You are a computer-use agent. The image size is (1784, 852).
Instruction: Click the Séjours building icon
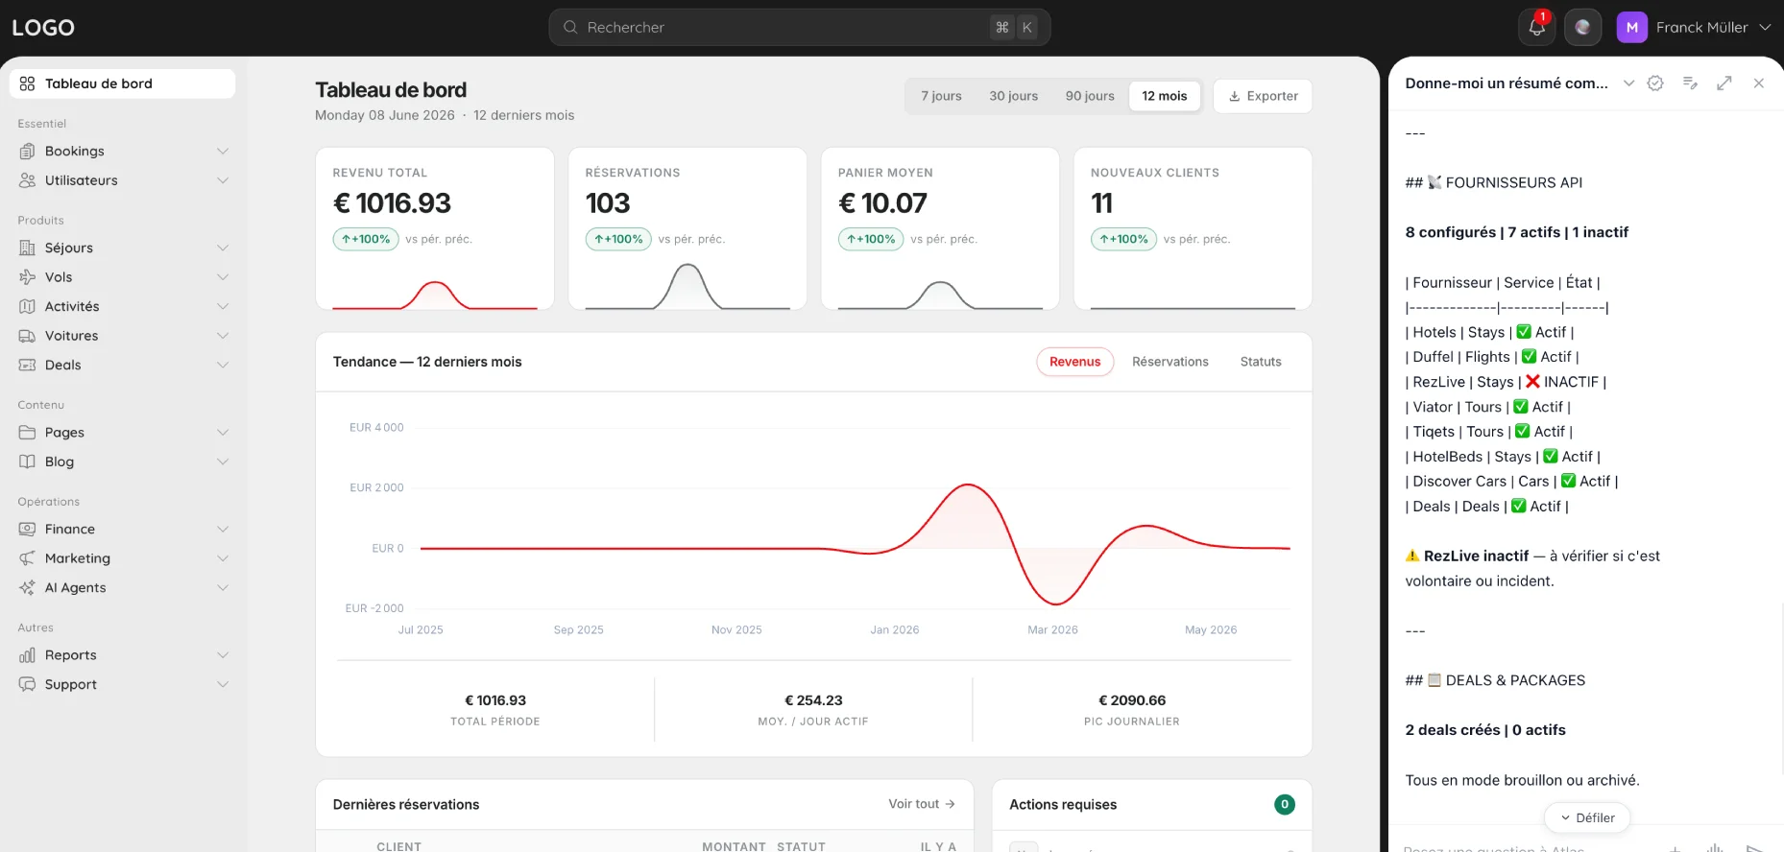(x=27, y=248)
